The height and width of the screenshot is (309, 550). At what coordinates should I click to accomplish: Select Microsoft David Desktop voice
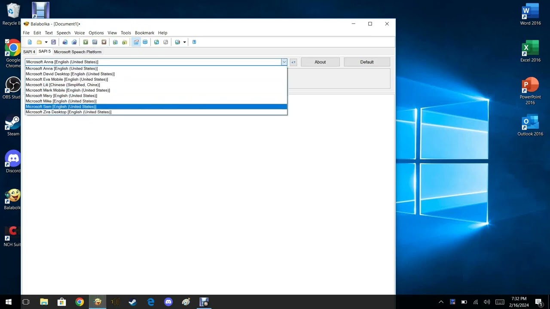tap(156, 74)
